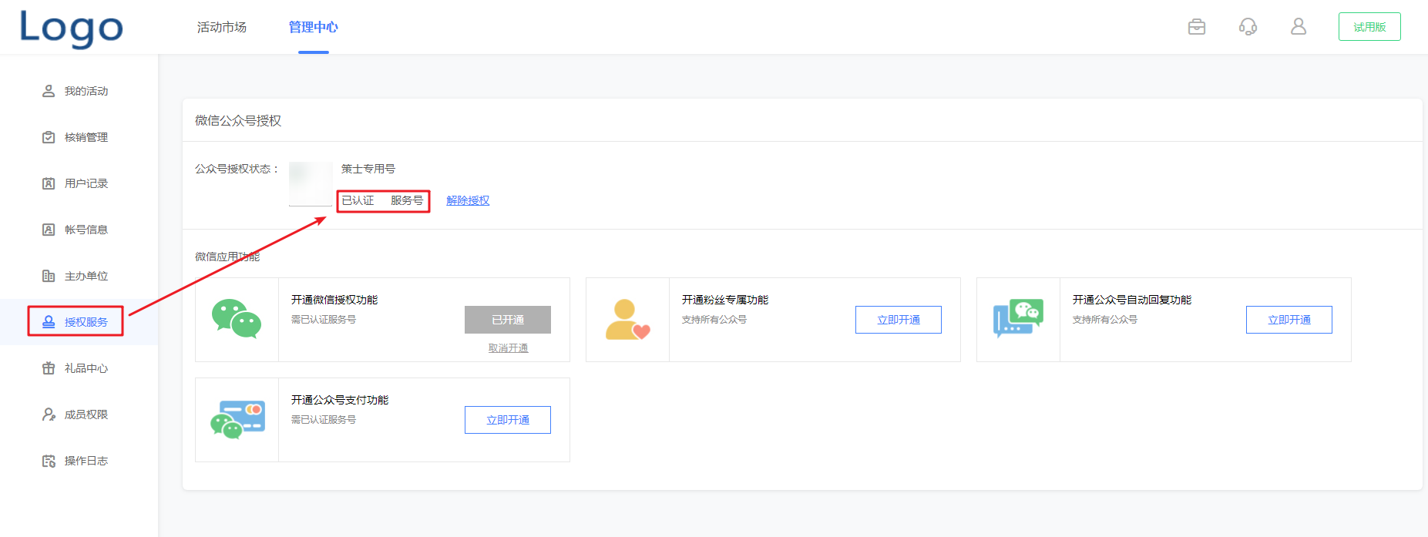The height and width of the screenshot is (537, 1428).
Task: Click the gray 已开通 button
Action: (508, 320)
